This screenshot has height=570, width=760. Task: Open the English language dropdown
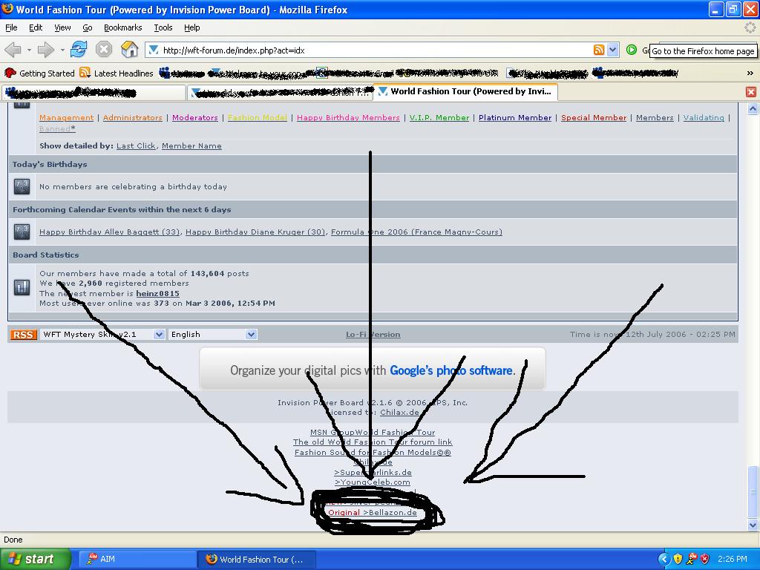(x=251, y=335)
